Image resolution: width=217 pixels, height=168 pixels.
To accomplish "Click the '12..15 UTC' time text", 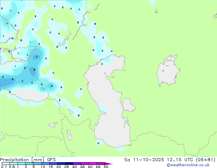I will point(180,160).
